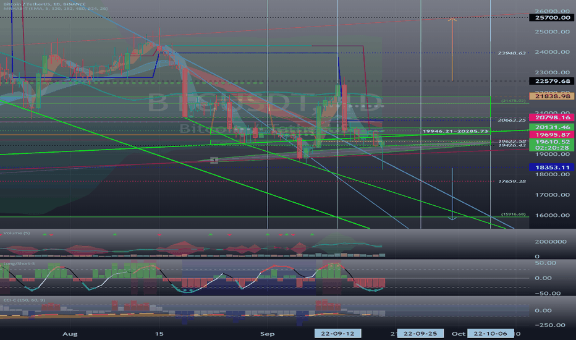This screenshot has width=576, height=340.
Task: Click the 16000.00 price axis tick
Action: [552, 215]
